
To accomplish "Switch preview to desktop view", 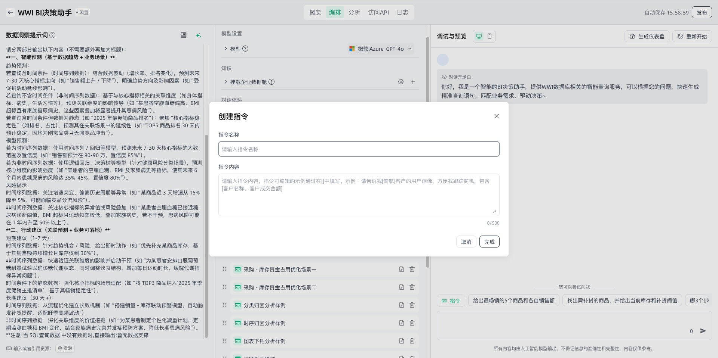I will pos(479,36).
